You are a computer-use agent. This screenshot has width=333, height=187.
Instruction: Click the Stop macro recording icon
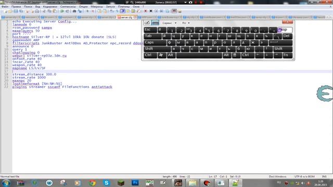tap(151, 11)
